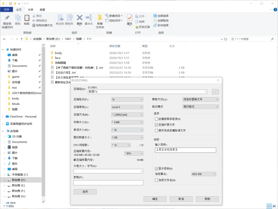Switch to the 查看 ribbon tab
The width and height of the screenshot is (278, 209).
[42, 10]
